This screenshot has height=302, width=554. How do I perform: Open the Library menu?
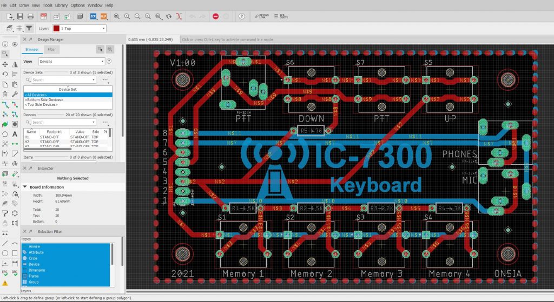pyautogui.click(x=61, y=5)
